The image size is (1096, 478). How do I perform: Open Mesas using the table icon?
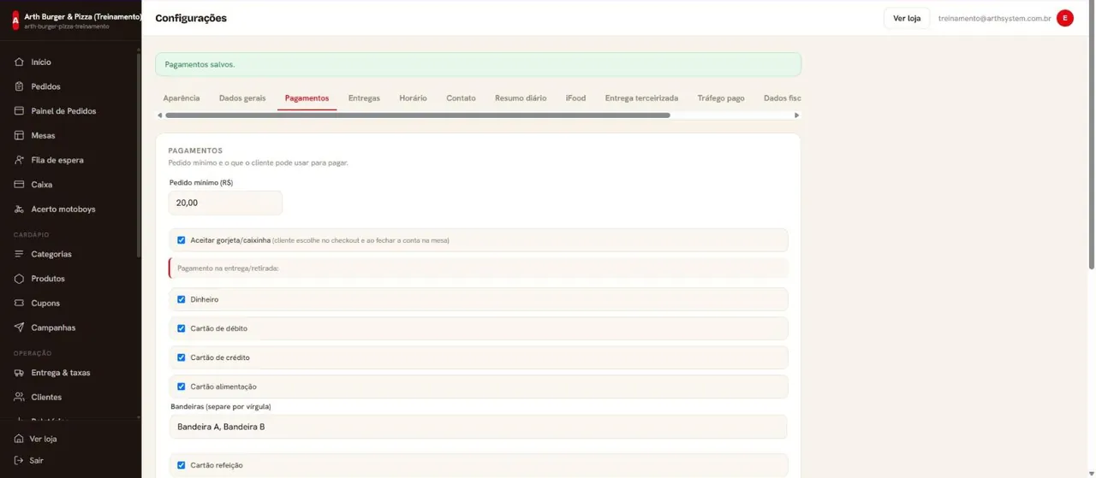pos(19,136)
